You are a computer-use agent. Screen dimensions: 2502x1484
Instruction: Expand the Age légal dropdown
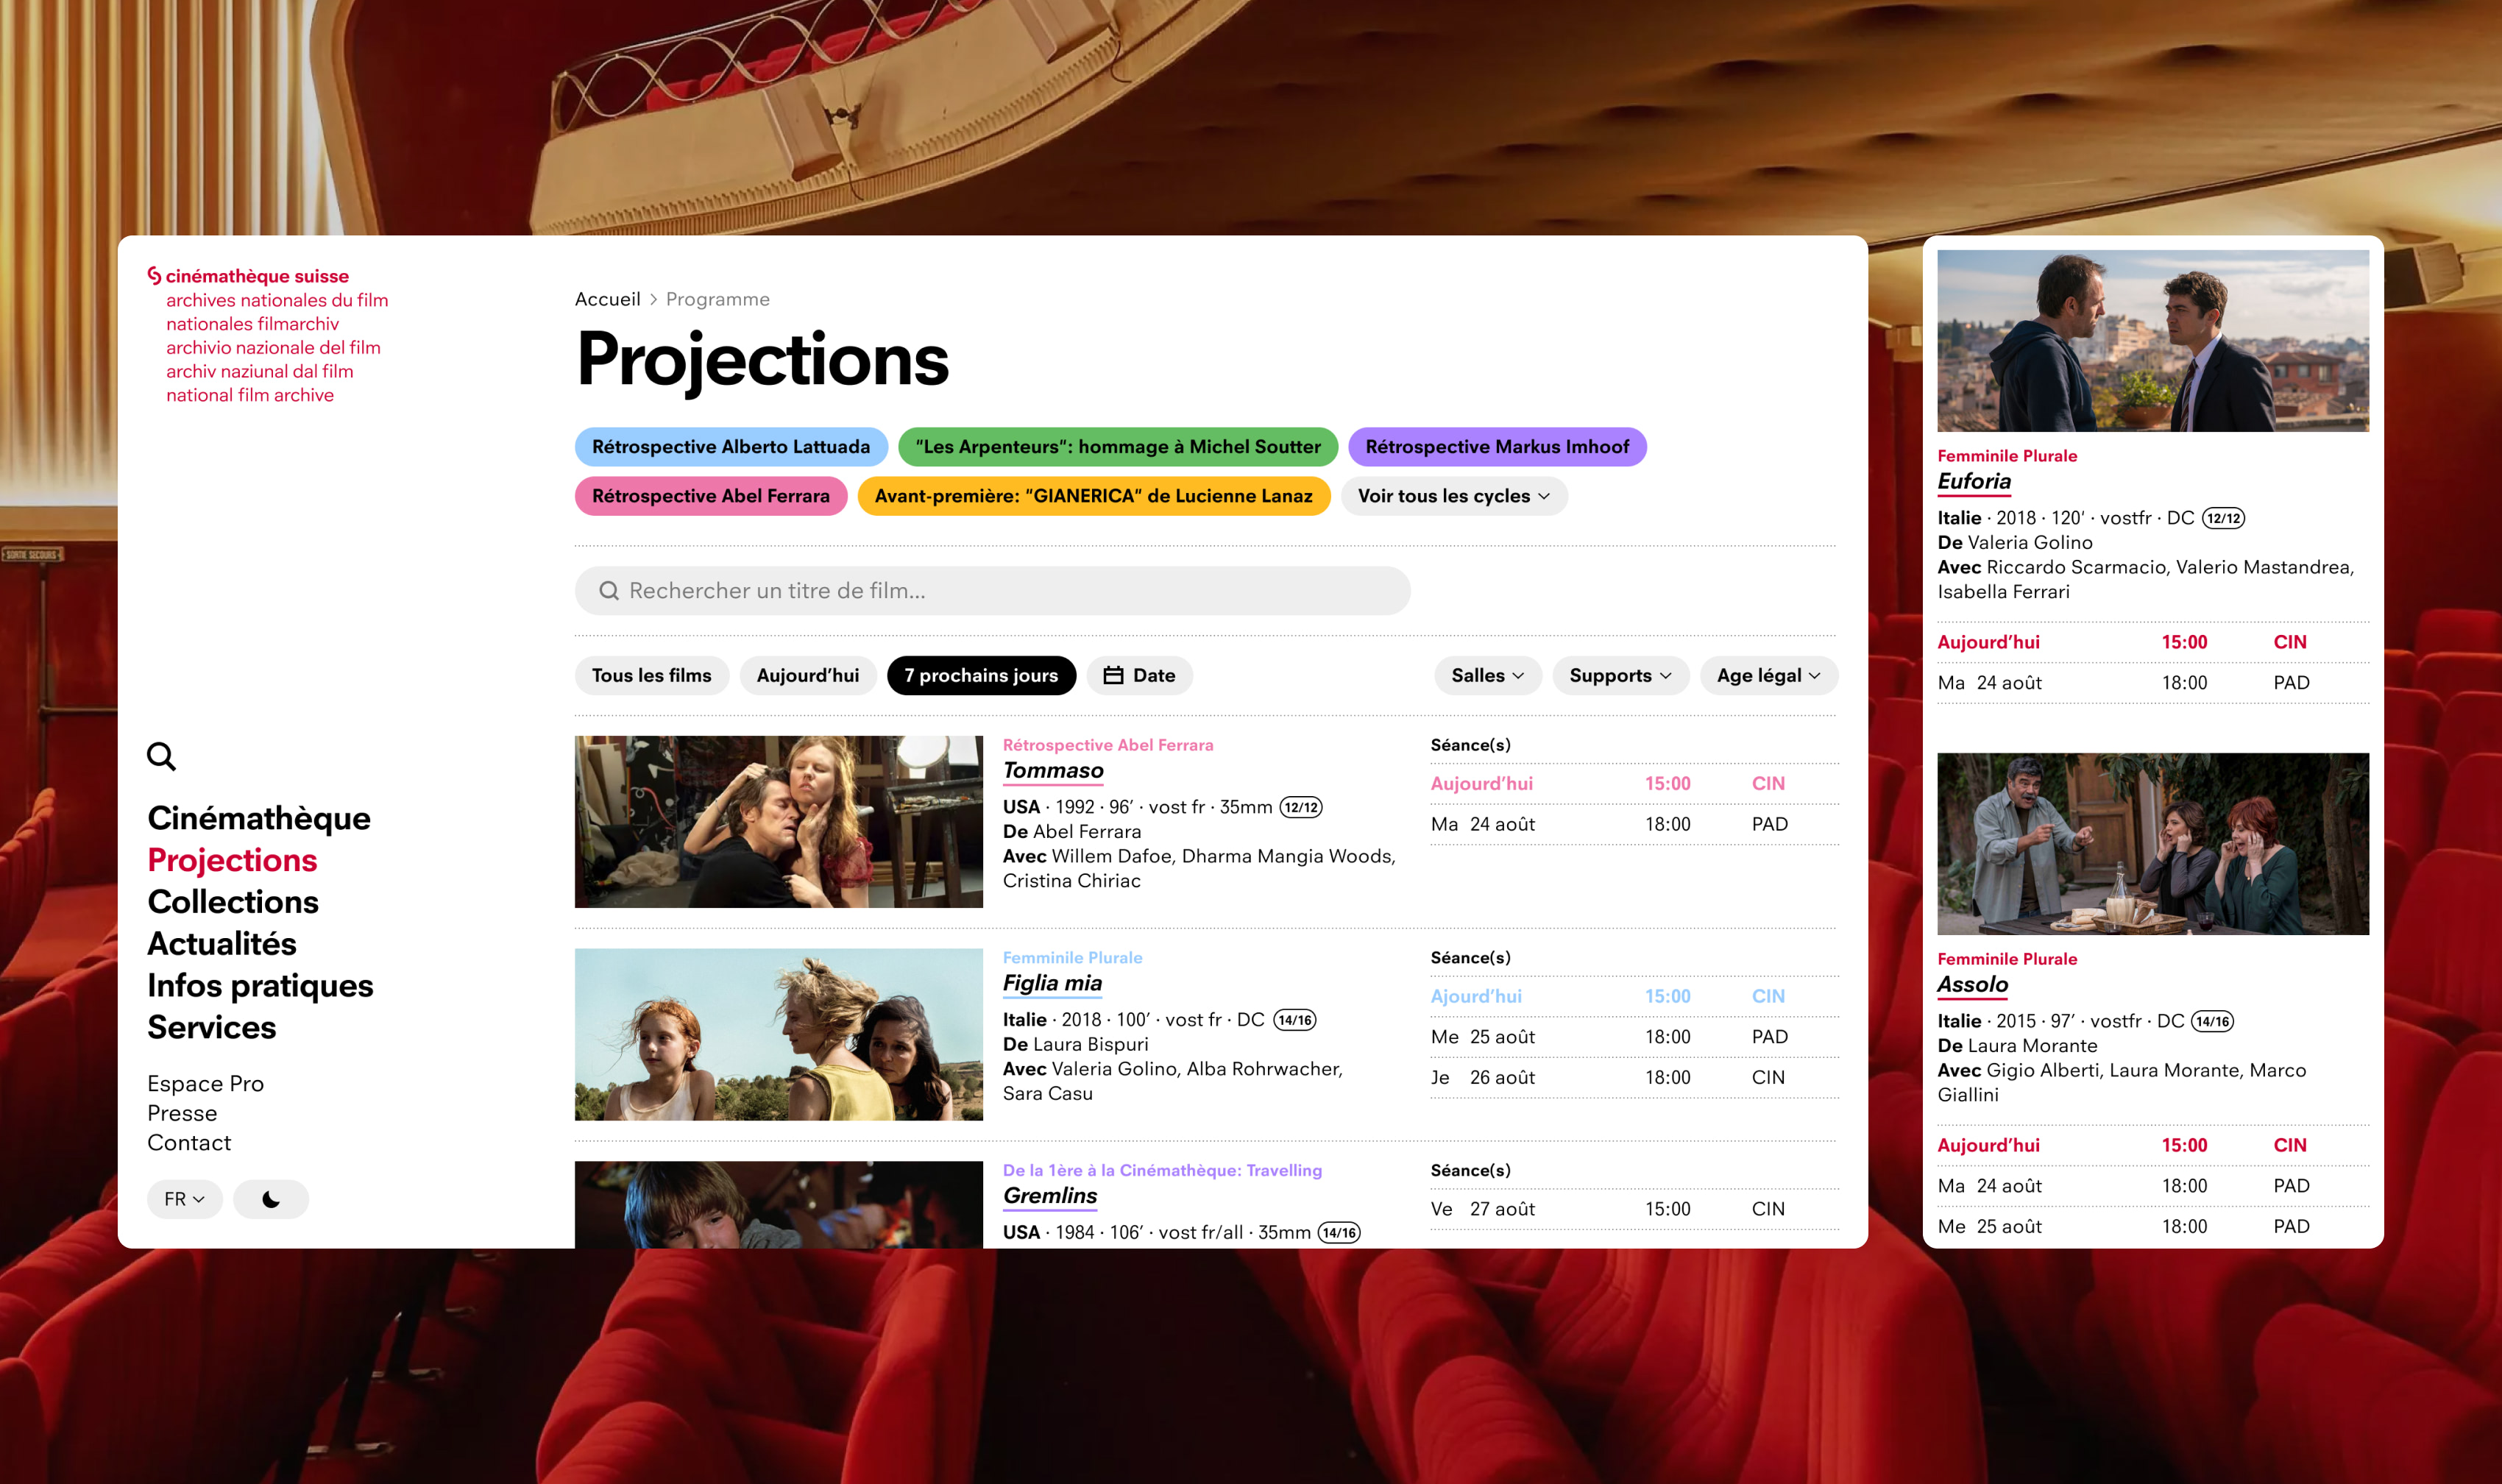[x=1768, y=676]
